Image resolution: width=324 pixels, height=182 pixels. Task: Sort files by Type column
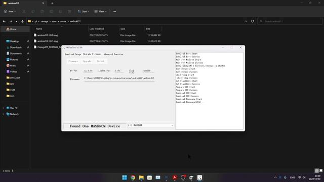click(x=123, y=29)
